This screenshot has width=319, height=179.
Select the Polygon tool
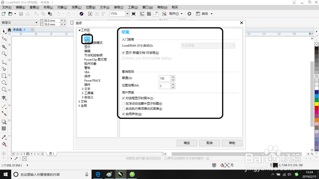tap(4, 89)
